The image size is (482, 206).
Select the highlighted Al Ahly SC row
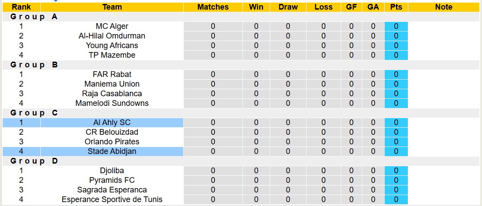click(x=112, y=122)
